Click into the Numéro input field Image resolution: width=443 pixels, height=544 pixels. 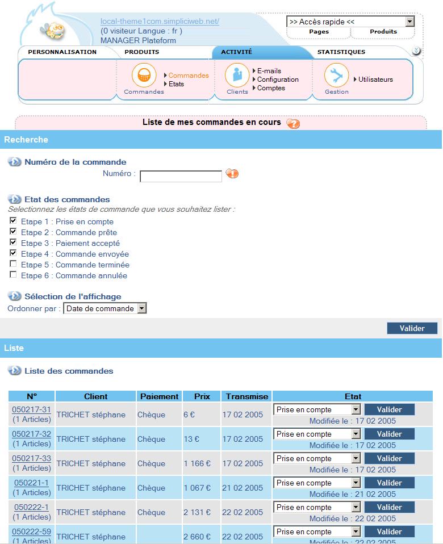coord(181,176)
